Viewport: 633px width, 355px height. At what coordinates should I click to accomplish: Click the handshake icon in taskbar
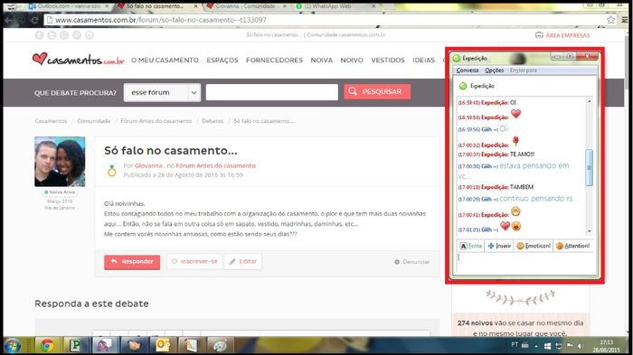(134, 346)
